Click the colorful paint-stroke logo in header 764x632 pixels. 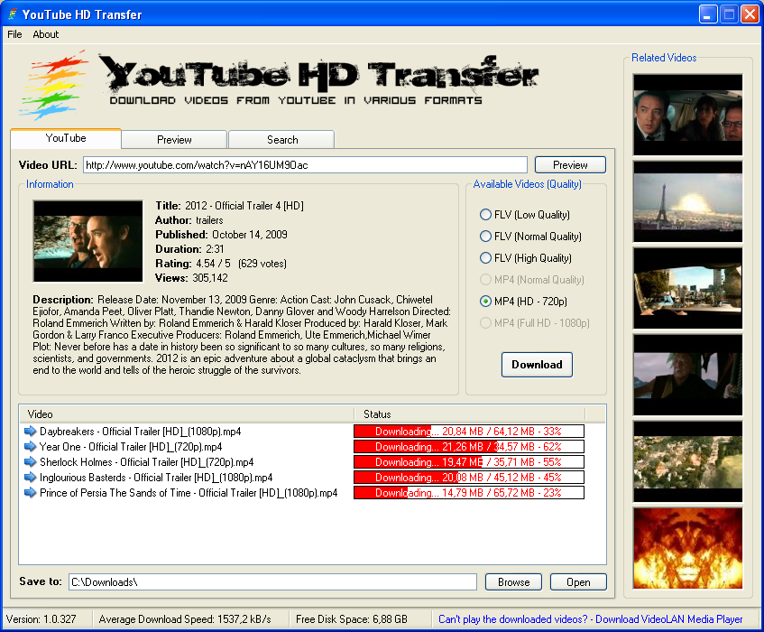pos(53,84)
